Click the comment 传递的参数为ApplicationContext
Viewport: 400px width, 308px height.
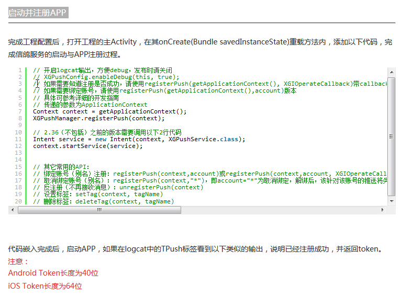click(x=90, y=105)
